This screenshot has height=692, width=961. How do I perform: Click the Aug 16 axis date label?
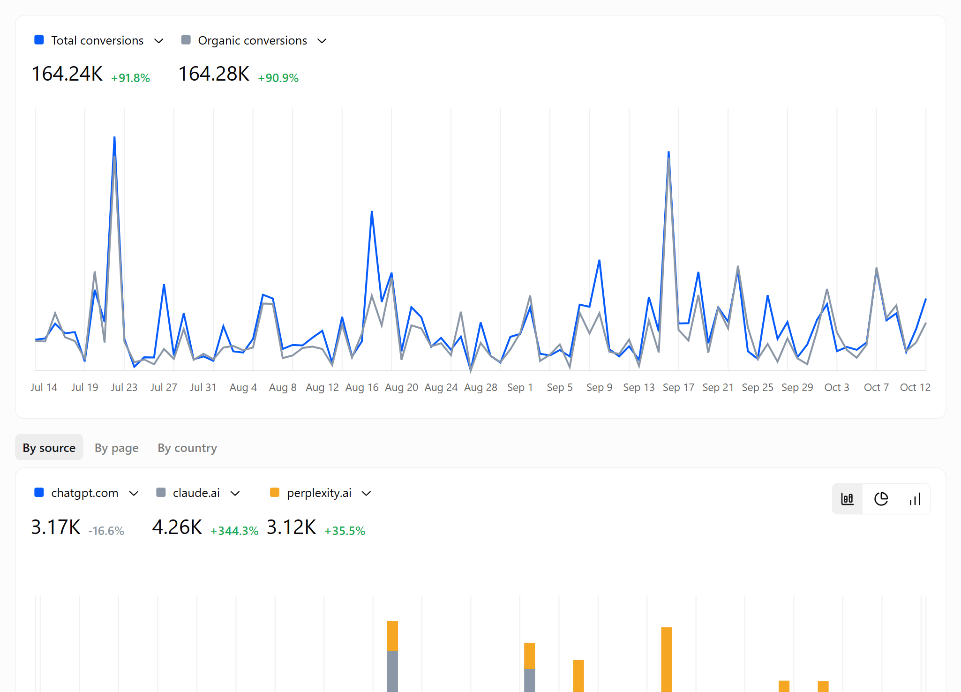pyautogui.click(x=362, y=387)
